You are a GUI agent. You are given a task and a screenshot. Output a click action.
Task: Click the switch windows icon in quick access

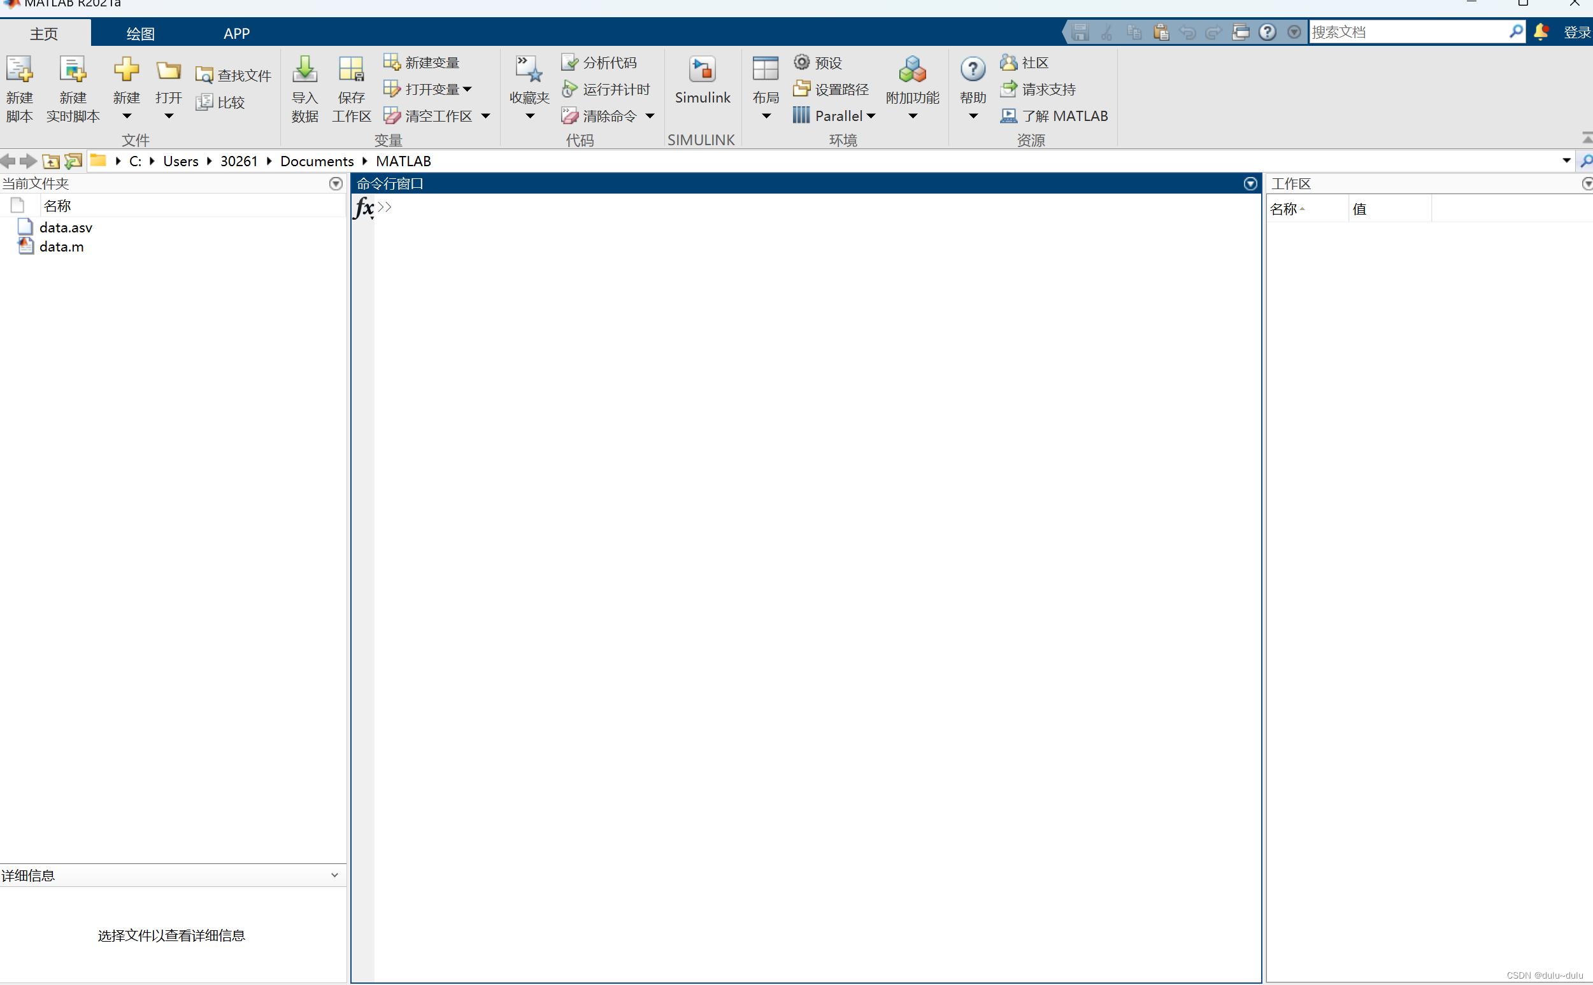pos(1241,32)
